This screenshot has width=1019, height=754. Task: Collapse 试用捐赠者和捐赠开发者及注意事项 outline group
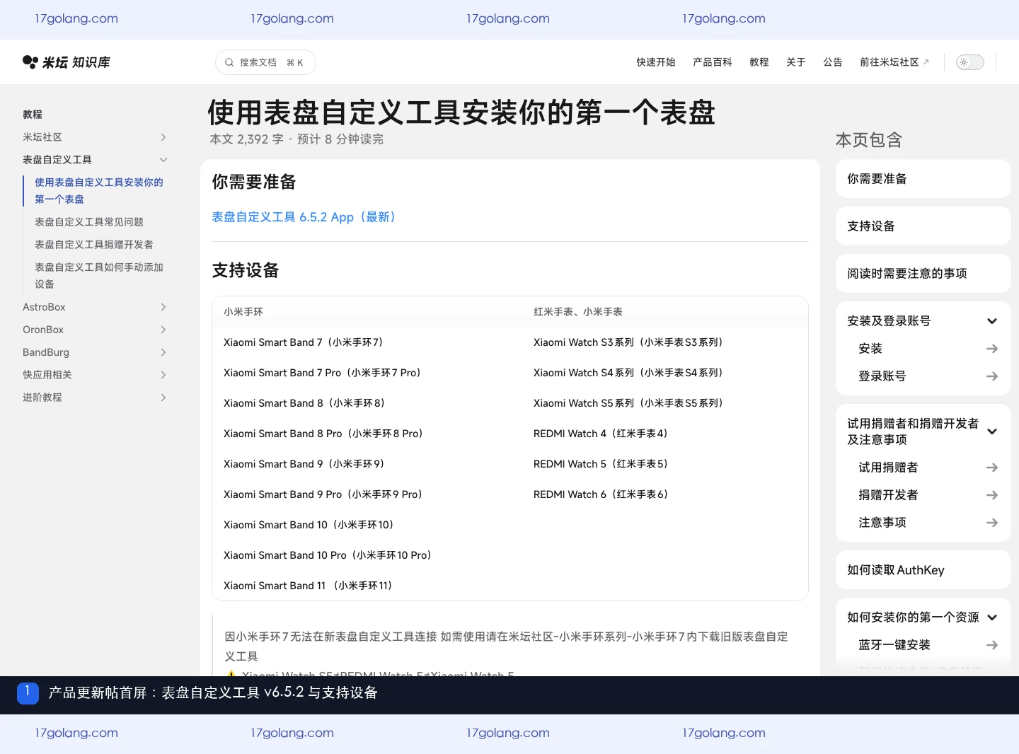click(992, 431)
